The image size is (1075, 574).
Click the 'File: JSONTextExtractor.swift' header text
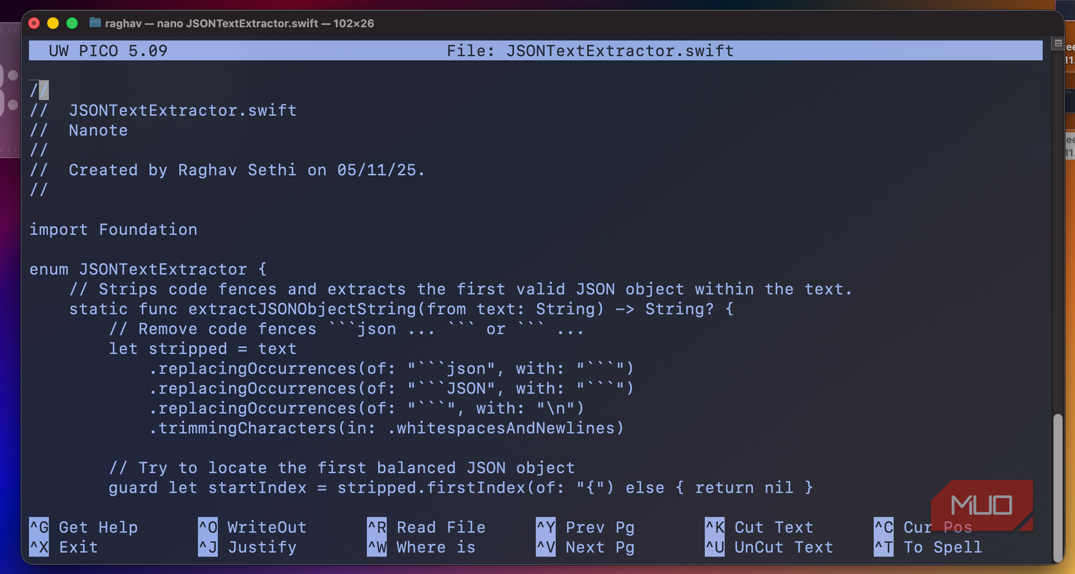(590, 51)
